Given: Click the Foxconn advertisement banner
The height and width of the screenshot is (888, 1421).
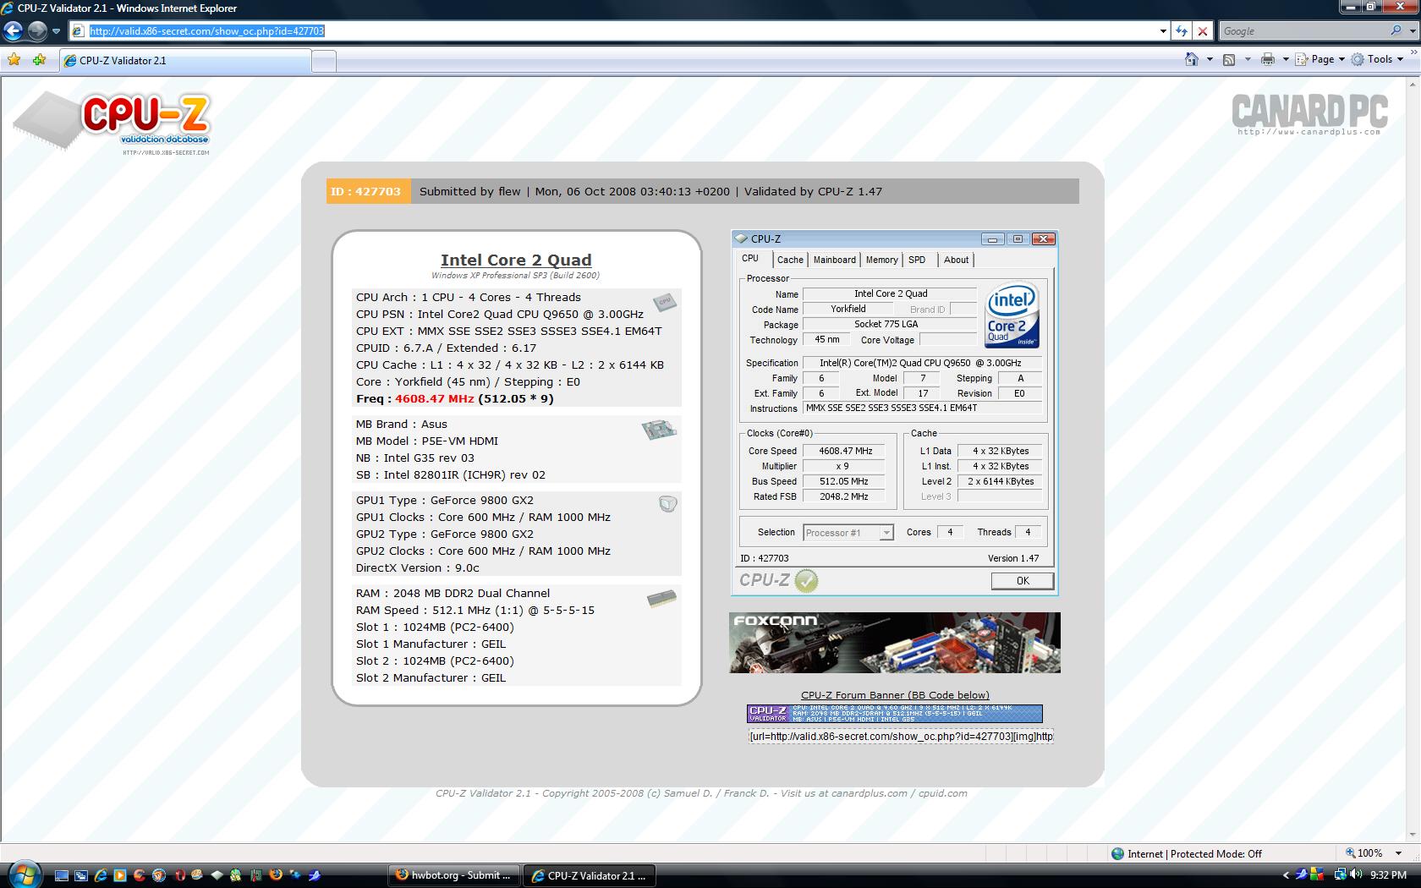Looking at the screenshot, I should click(894, 643).
